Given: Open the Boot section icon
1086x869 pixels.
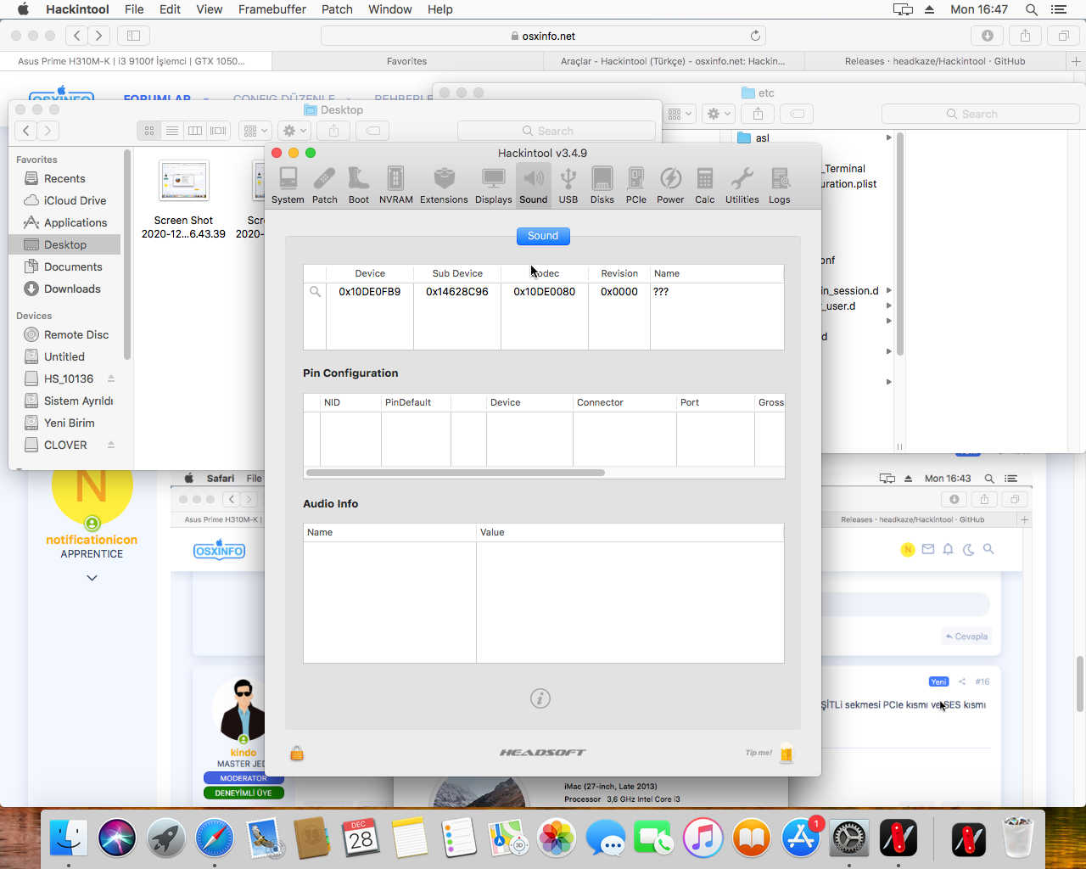Looking at the screenshot, I should [x=359, y=184].
